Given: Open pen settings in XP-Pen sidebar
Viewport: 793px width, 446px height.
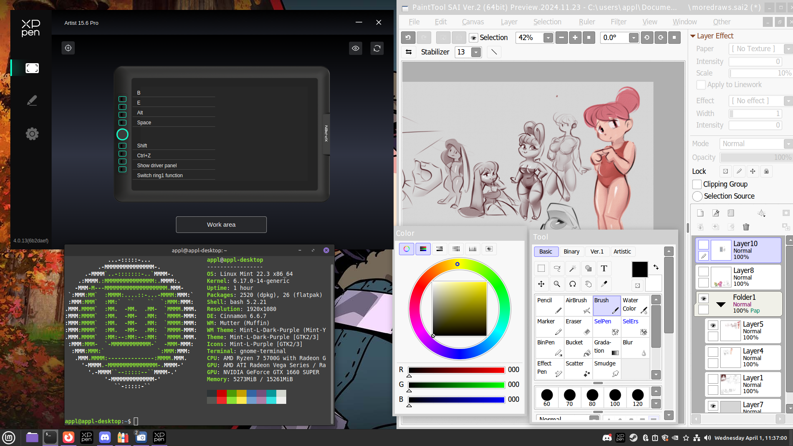Looking at the screenshot, I should (32, 100).
